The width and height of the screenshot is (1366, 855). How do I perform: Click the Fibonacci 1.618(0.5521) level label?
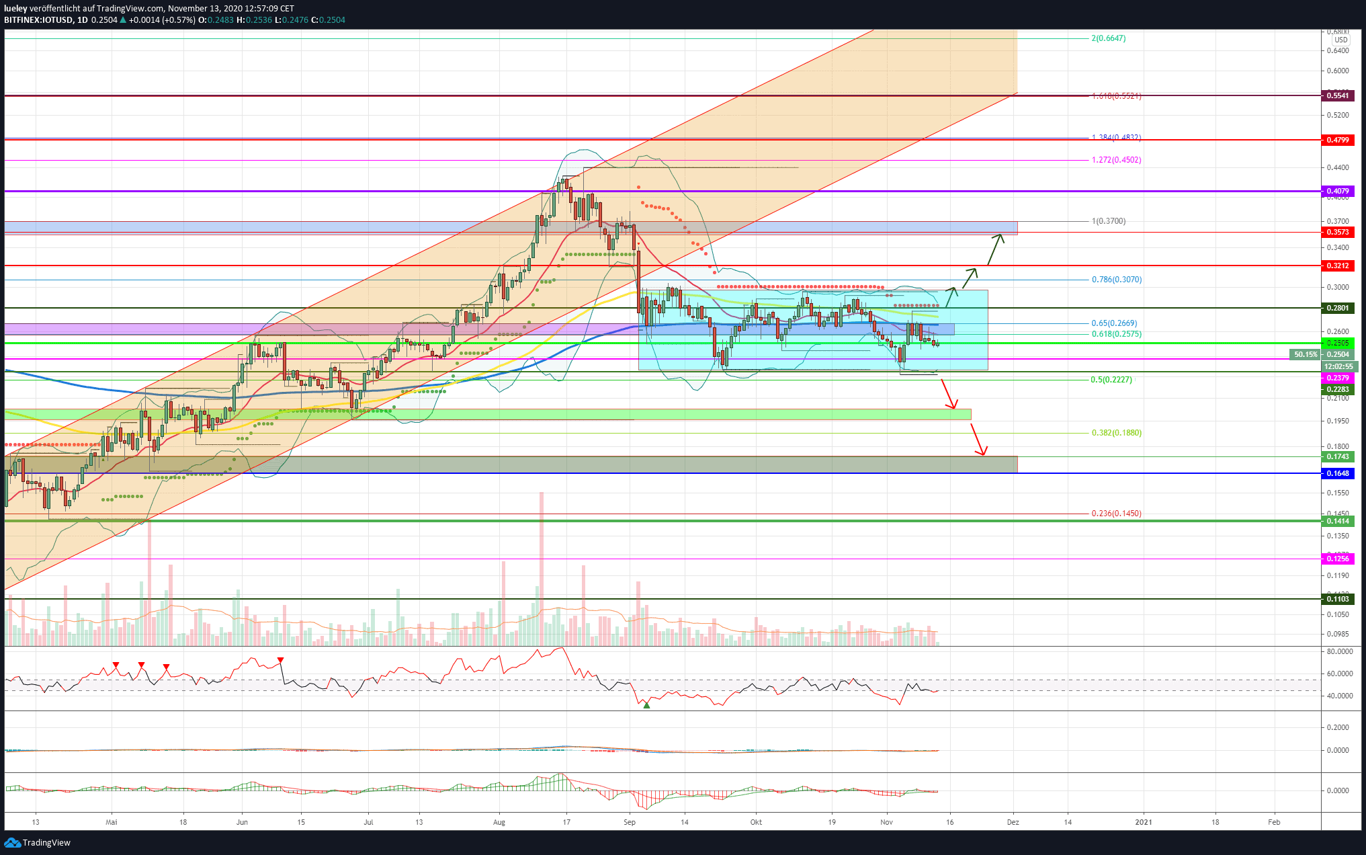1117,95
